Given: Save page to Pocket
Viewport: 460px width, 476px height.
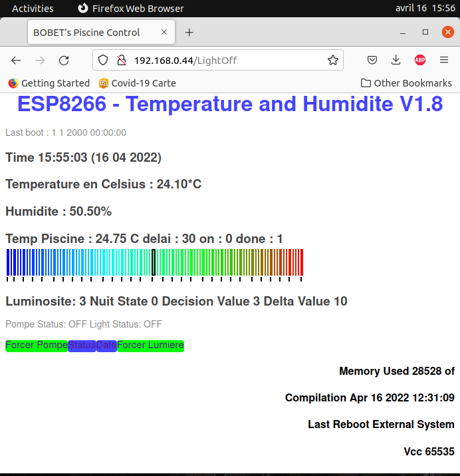Looking at the screenshot, I should (372, 60).
